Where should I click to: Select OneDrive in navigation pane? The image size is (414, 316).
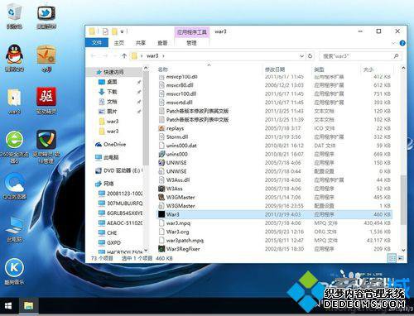110,144
